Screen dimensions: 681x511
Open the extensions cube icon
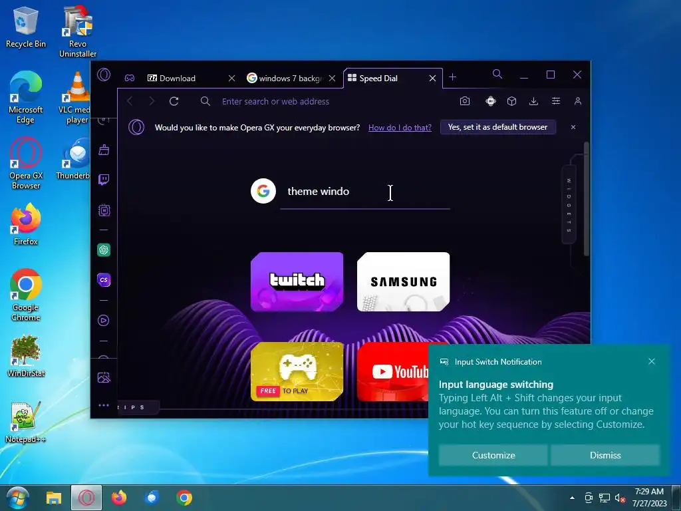coord(511,101)
